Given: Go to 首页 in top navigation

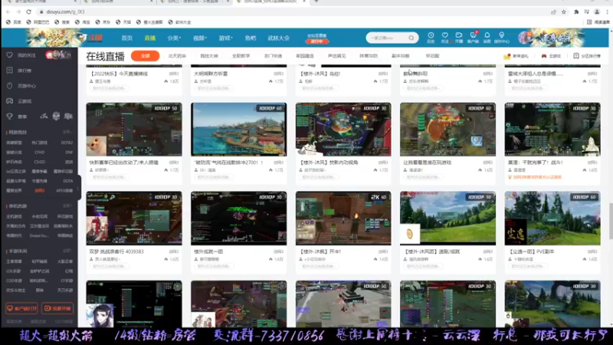Looking at the screenshot, I should 126,38.
